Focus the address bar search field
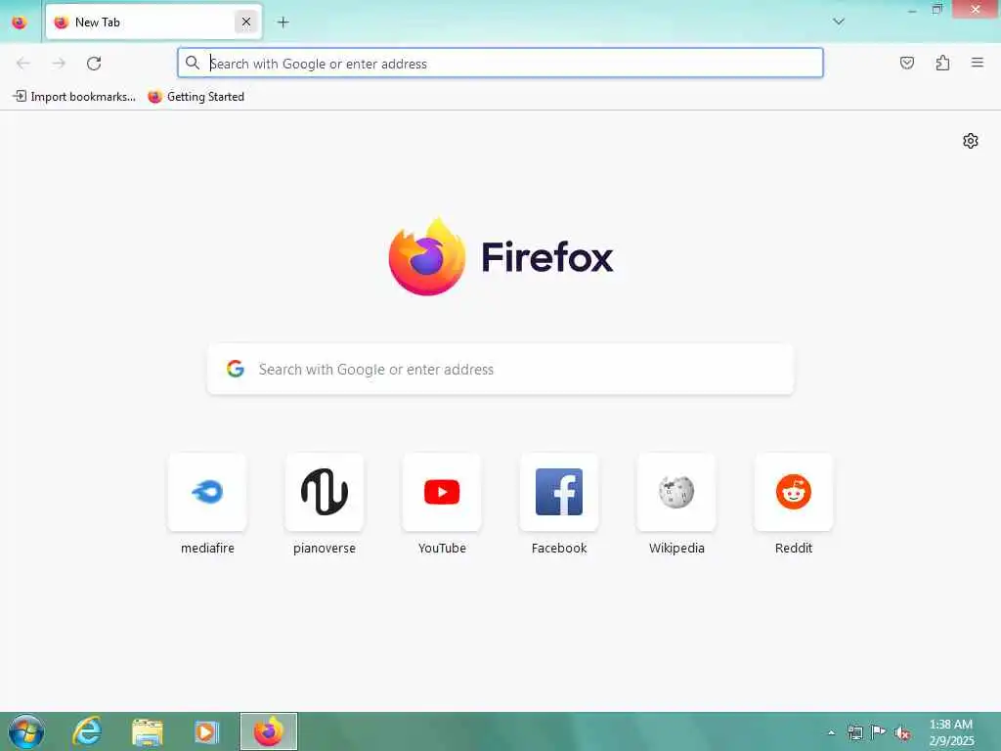1001x751 pixels. [500, 64]
